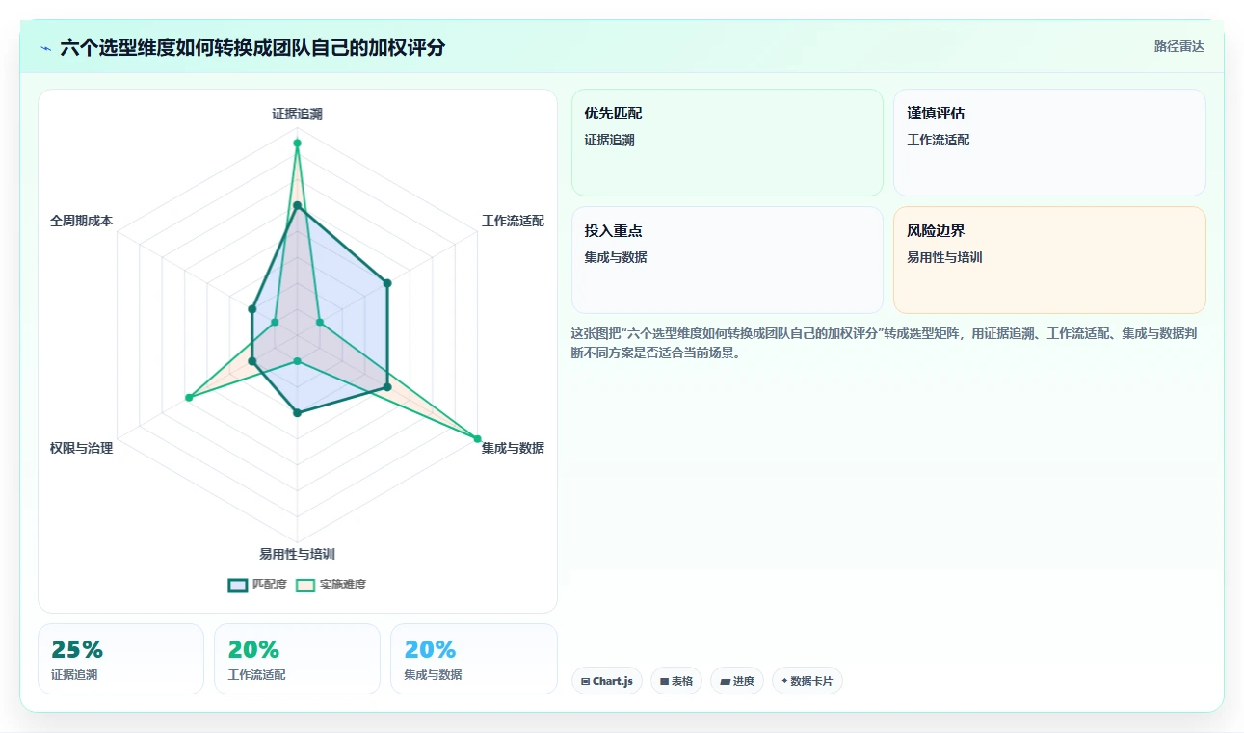Select the 工作流适配 axis label on radar

point(513,221)
